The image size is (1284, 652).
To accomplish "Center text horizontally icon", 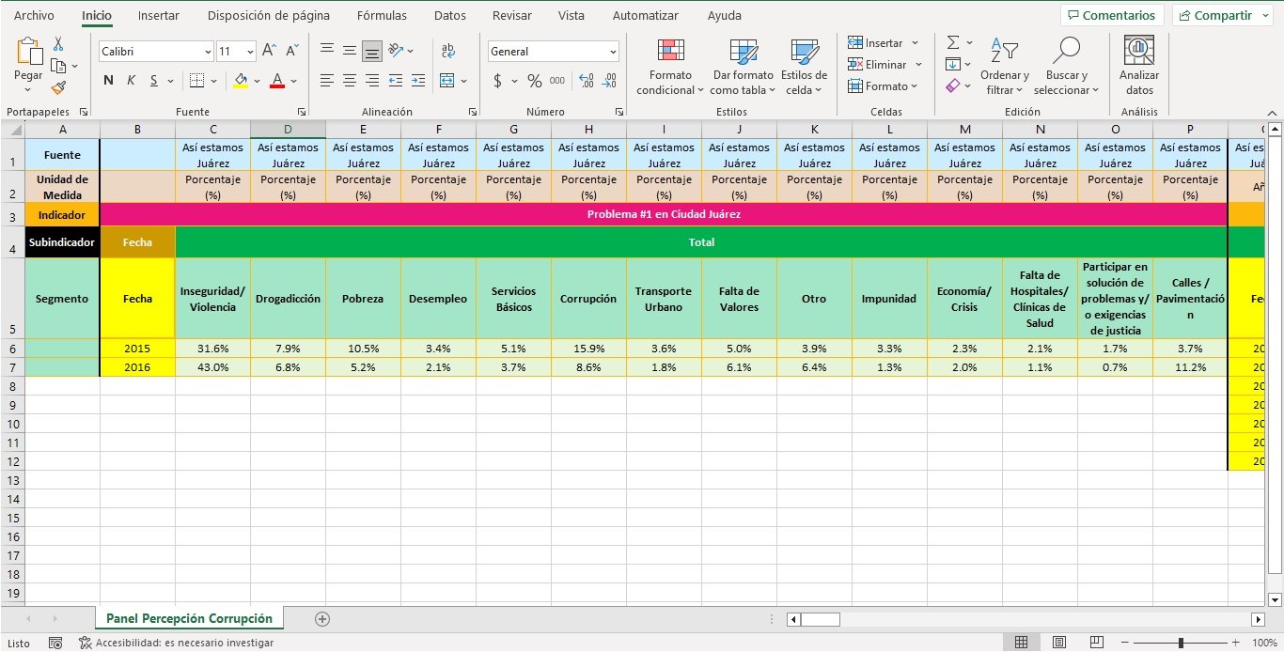I will pos(350,81).
